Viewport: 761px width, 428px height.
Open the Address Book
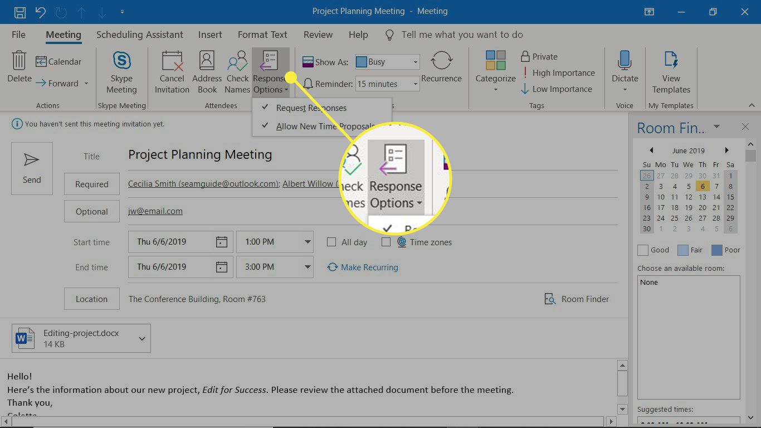pyautogui.click(x=207, y=72)
